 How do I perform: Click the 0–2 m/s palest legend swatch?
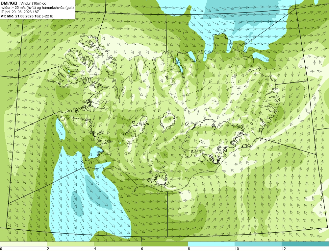[23, 244]
